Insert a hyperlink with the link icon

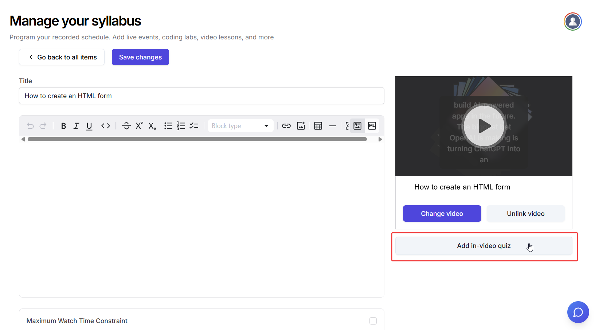click(286, 126)
